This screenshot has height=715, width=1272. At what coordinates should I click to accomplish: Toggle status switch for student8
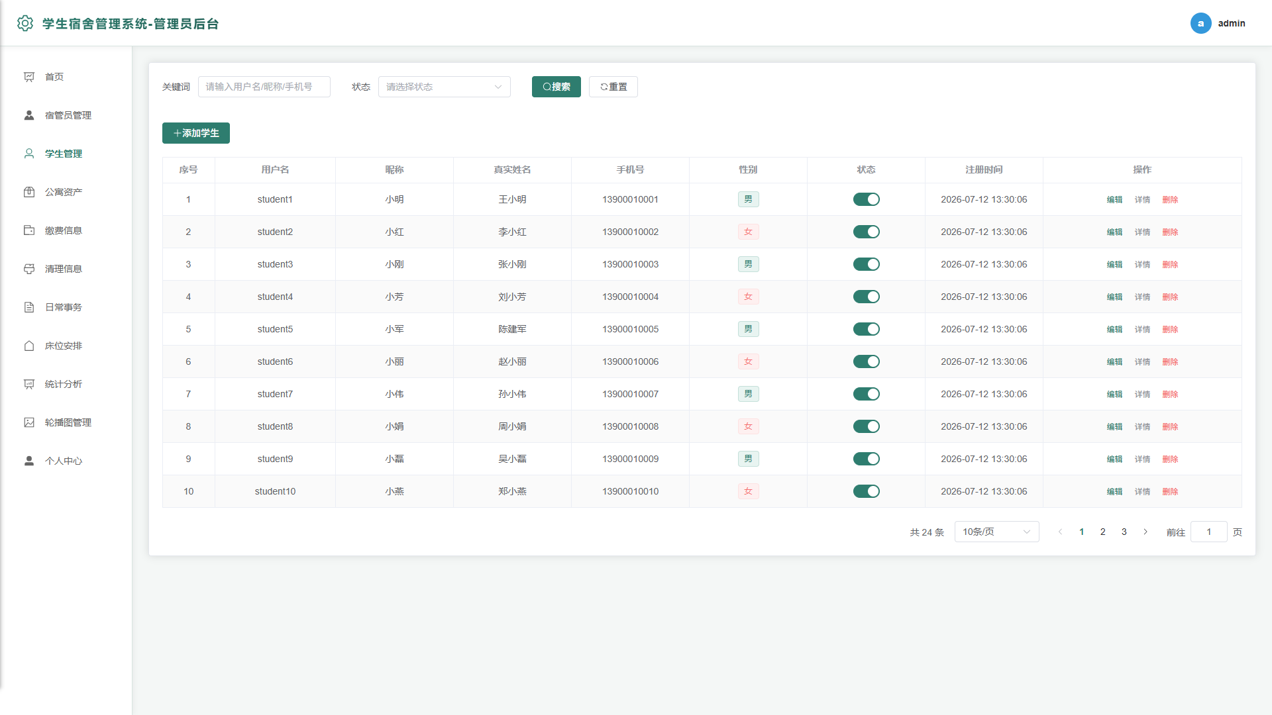(x=866, y=426)
